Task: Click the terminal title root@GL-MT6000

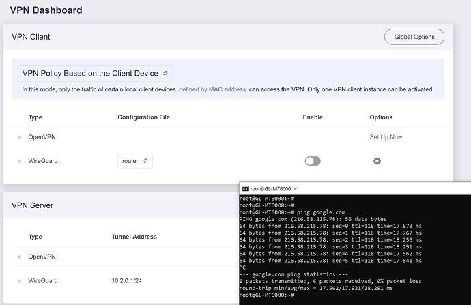Action: click(273, 189)
